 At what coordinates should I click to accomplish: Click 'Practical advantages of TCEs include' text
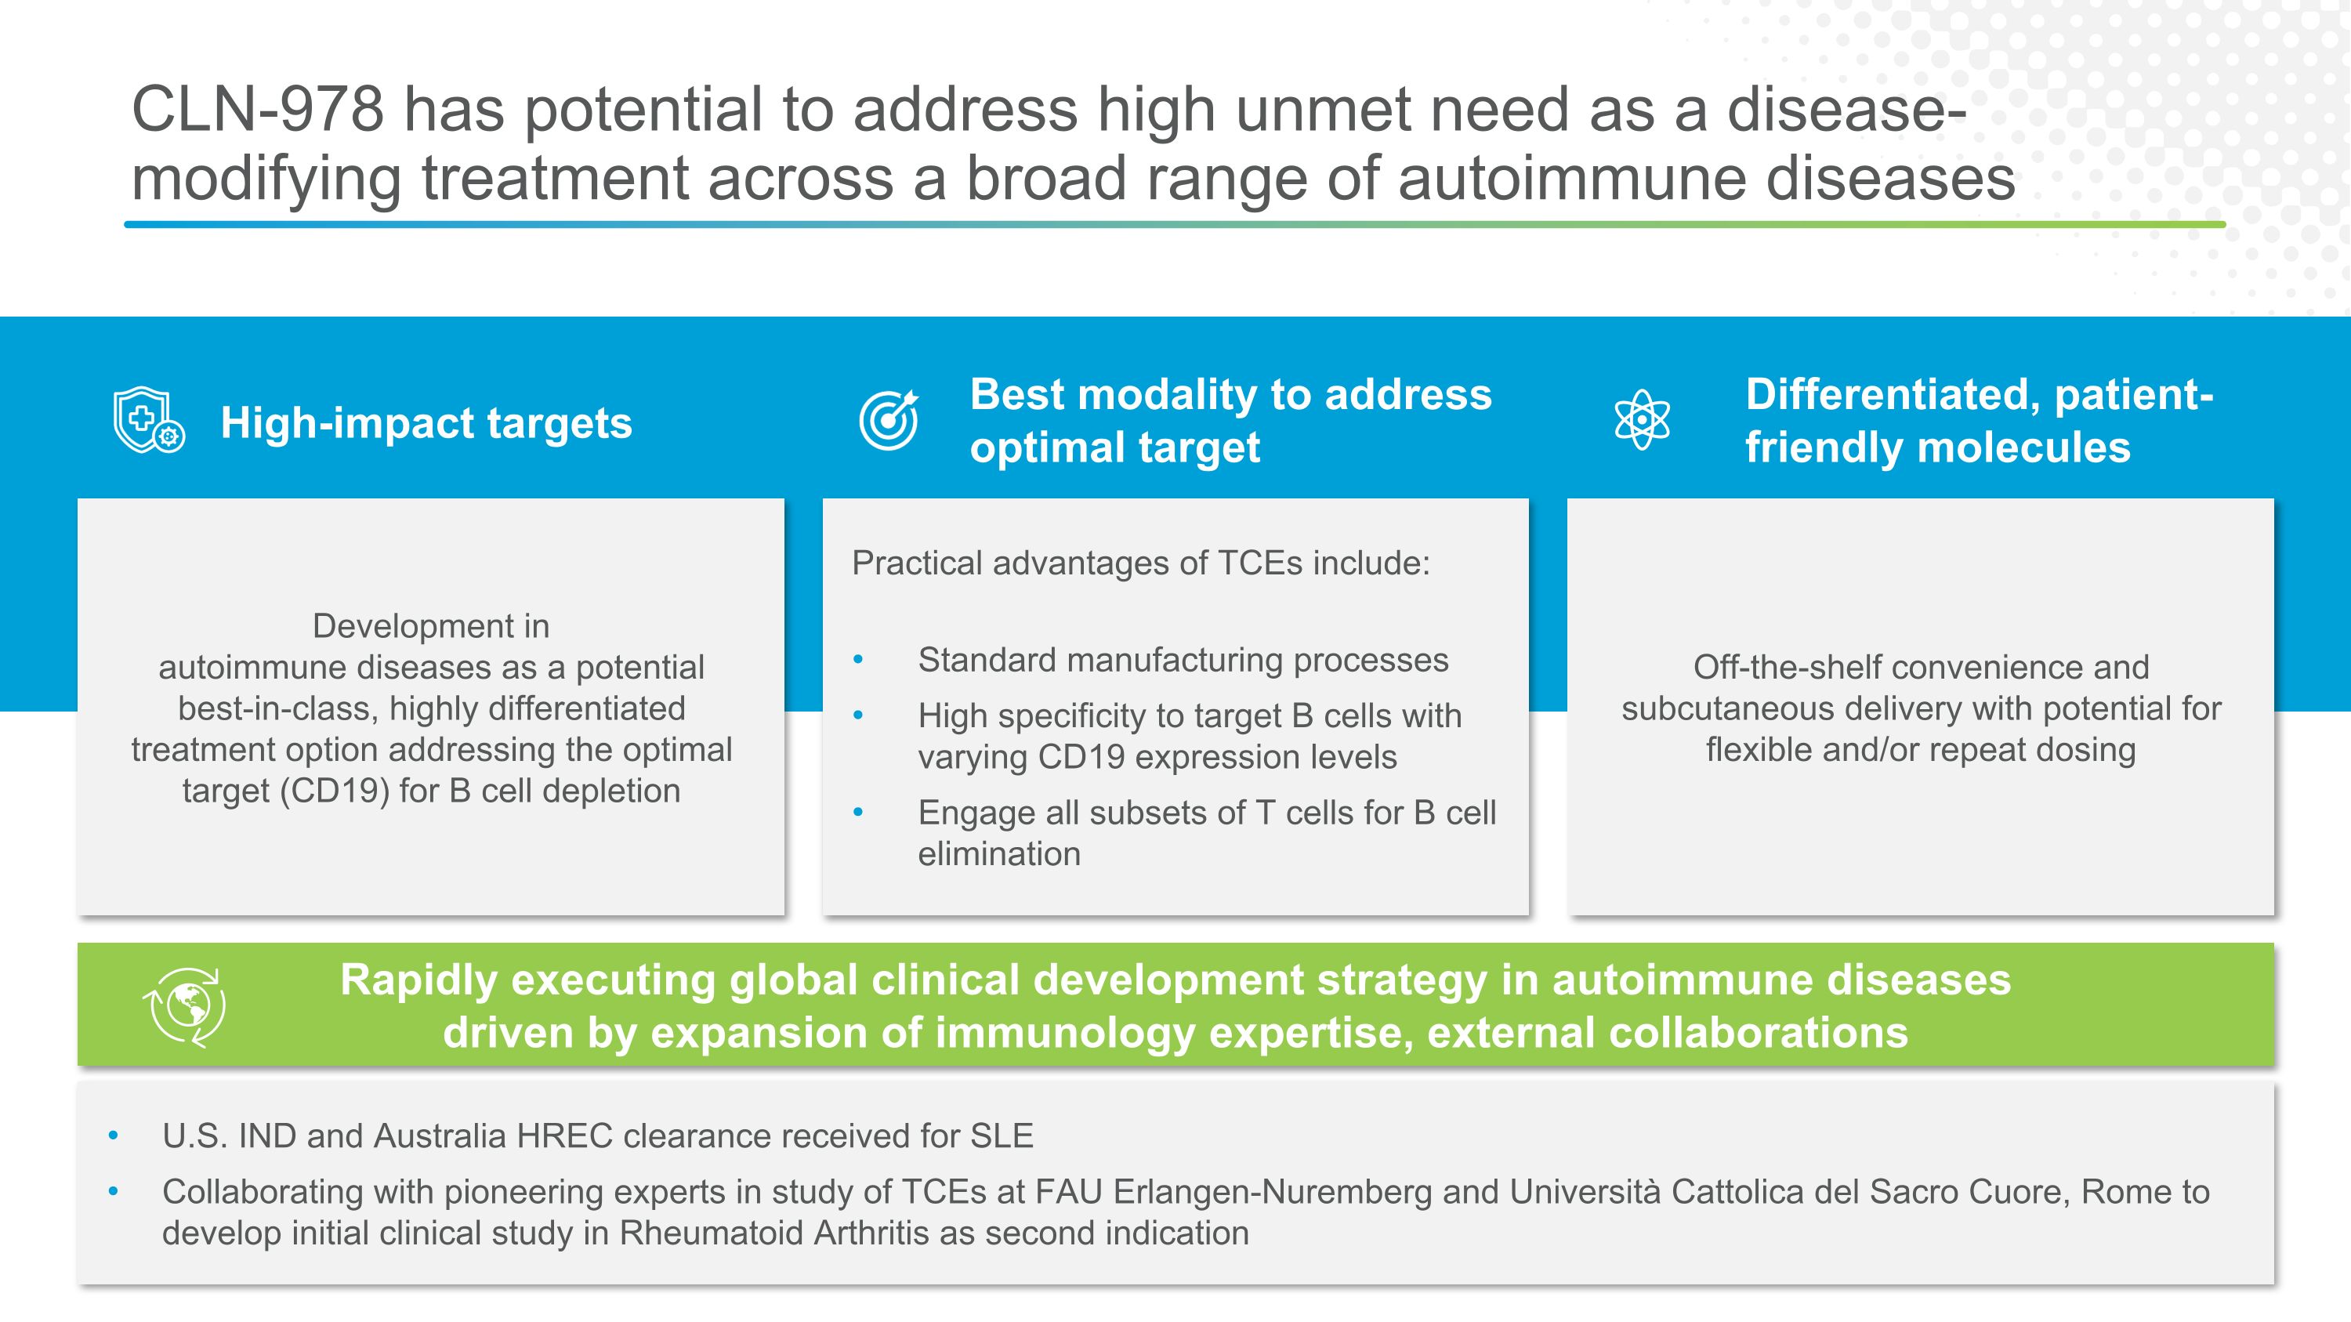tap(1140, 563)
